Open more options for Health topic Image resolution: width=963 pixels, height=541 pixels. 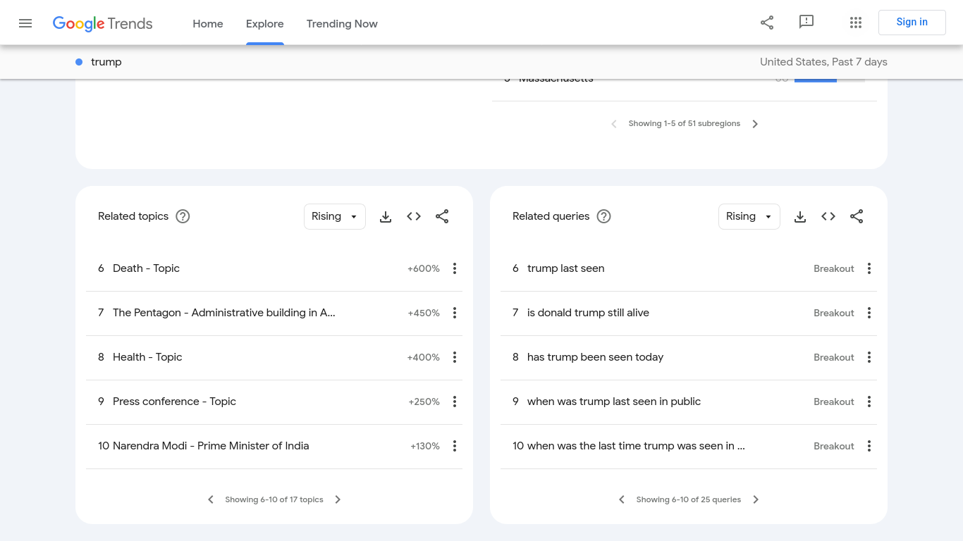[x=455, y=357]
